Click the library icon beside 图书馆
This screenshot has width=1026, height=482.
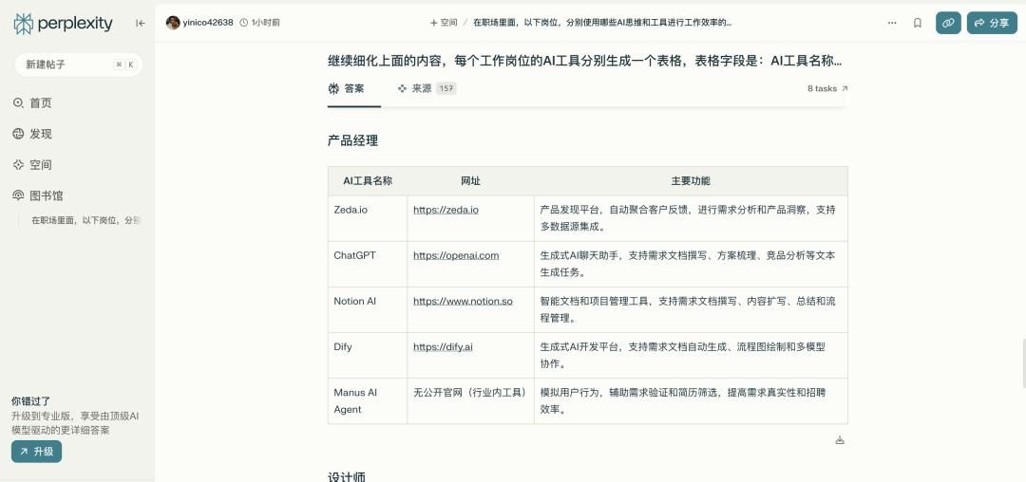[x=18, y=196]
